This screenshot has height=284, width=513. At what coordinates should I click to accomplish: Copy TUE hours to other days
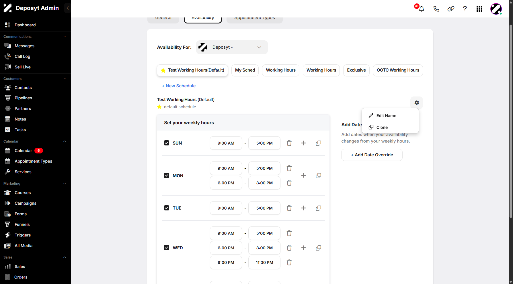pyautogui.click(x=318, y=208)
